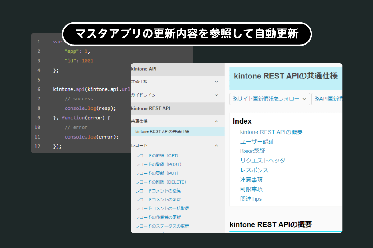The height and width of the screenshot is (248, 373).
Task: Jump to リクエストヘッダ index link
Action: 263,161
